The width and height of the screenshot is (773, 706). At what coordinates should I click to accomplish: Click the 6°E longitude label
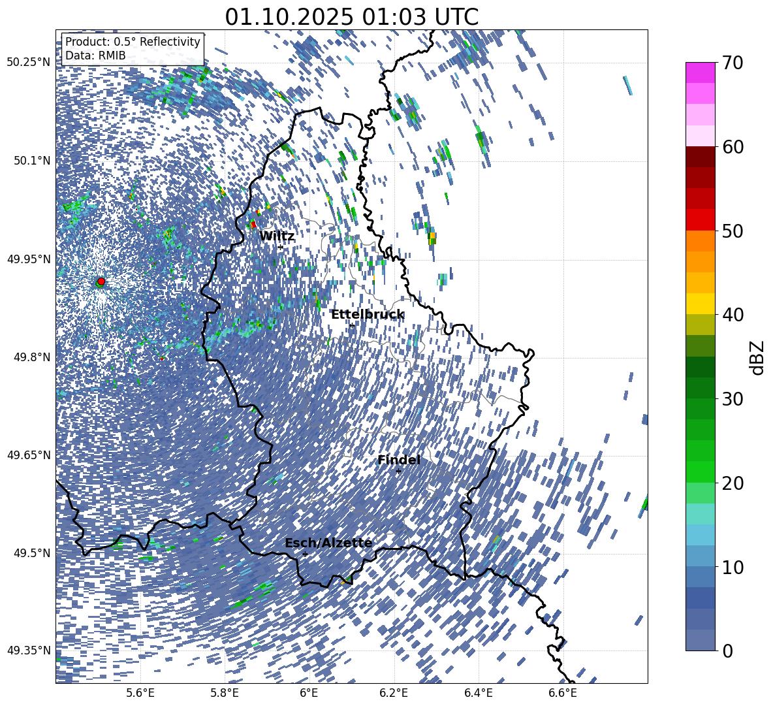click(309, 693)
